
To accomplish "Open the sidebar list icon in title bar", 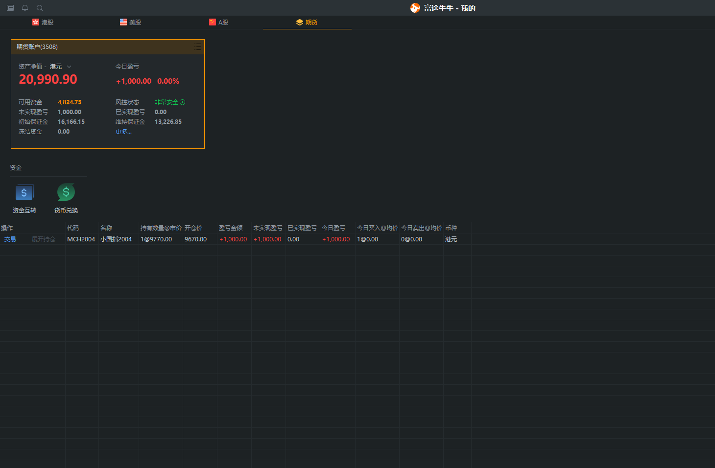I will 10,8.
